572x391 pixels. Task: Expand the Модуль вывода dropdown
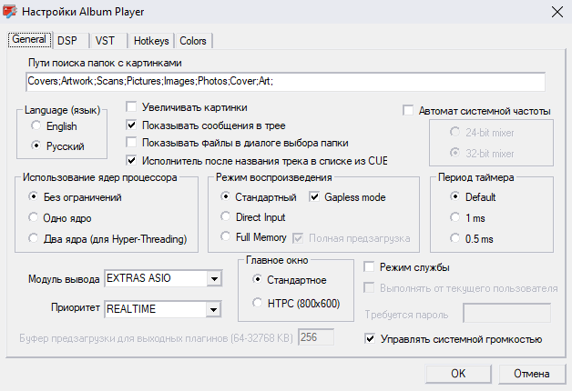[x=214, y=278]
